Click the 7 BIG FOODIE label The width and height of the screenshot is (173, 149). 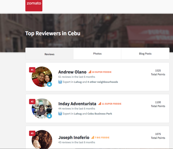pos(102,138)
